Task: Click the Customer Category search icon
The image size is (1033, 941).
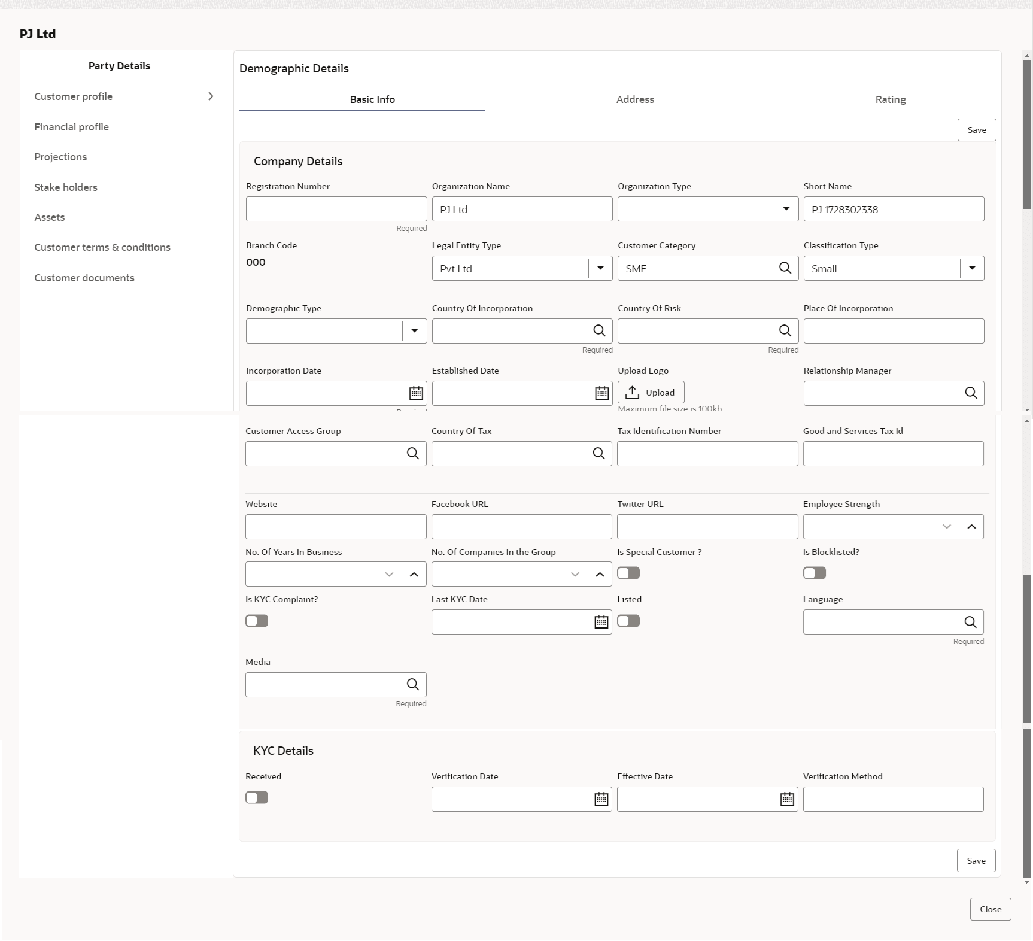Action: [785, 268]
